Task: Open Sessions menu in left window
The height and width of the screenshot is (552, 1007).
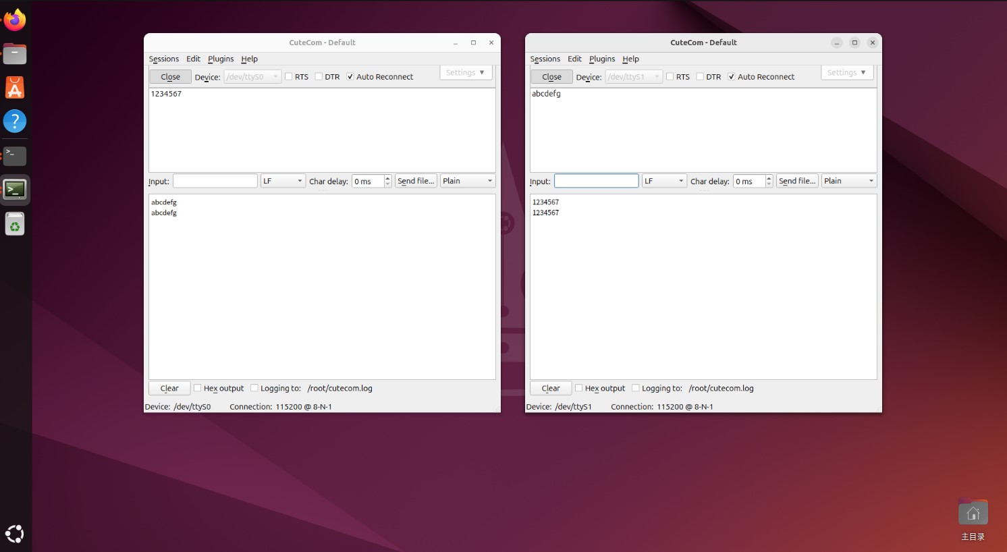Action: click(164, 59)
